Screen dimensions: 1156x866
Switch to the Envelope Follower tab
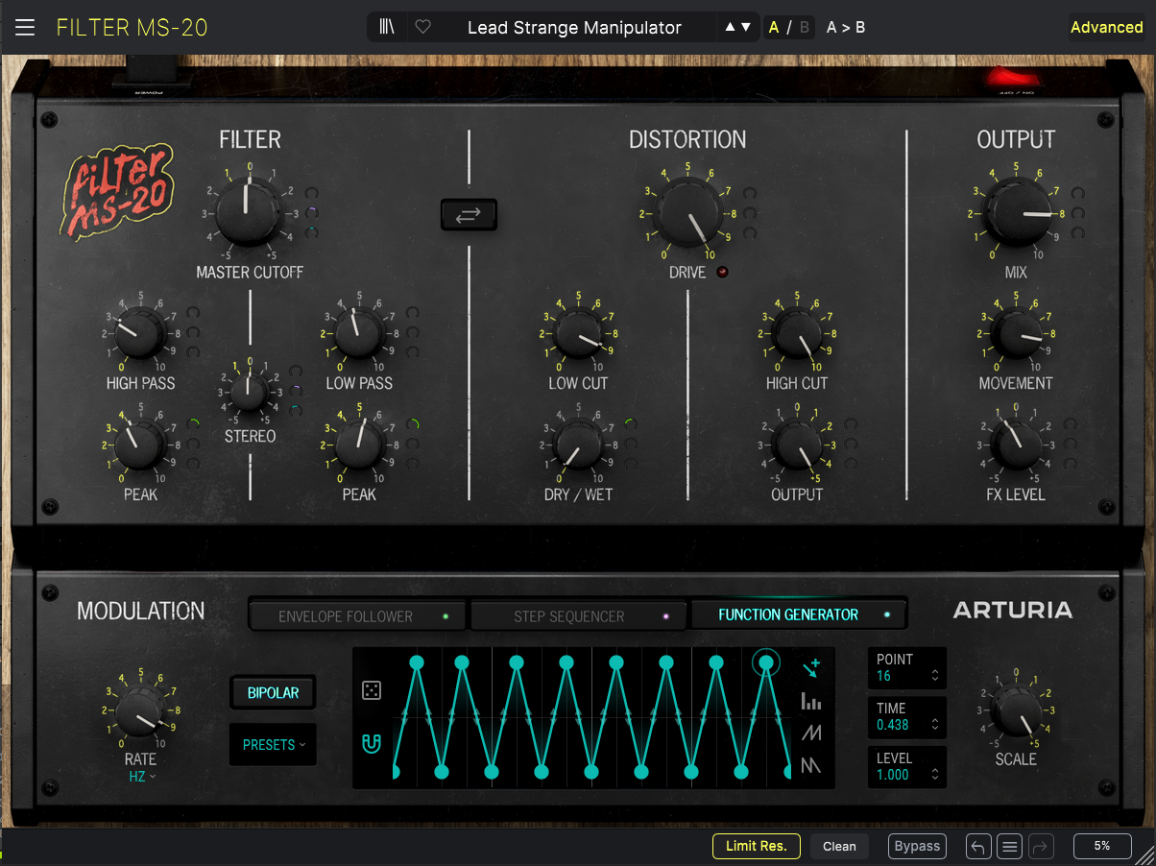(357, 616)
